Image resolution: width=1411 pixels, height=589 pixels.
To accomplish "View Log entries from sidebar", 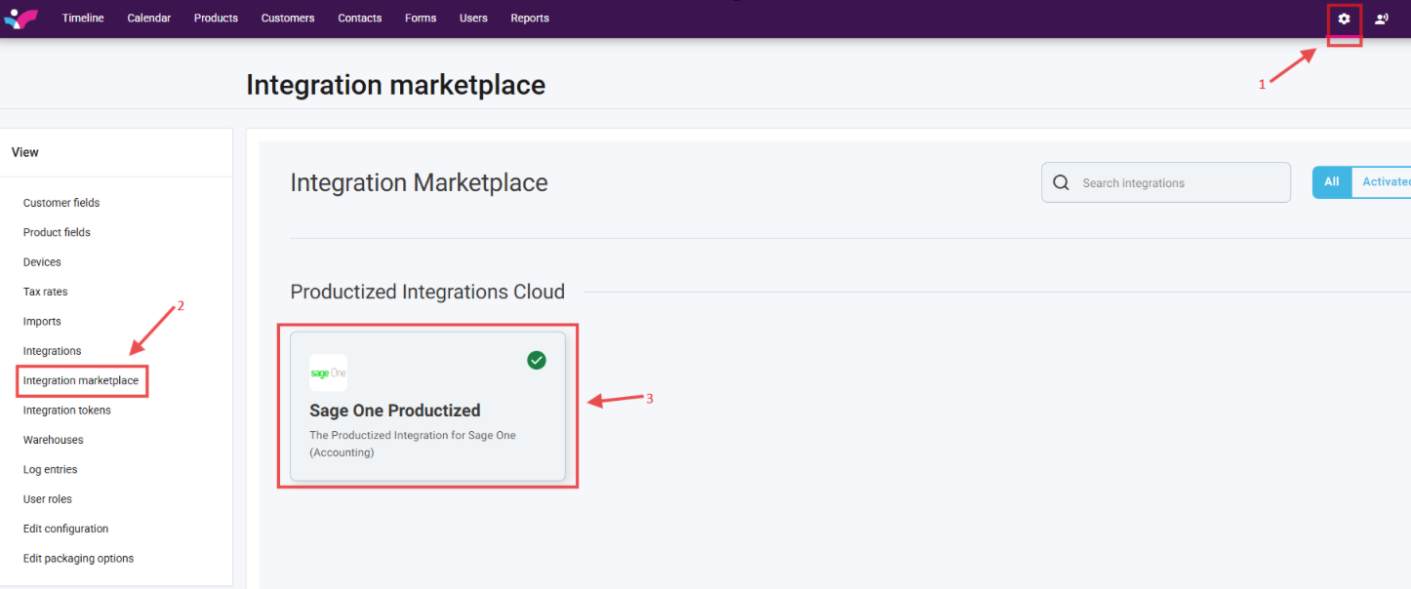I will (50, 470).
